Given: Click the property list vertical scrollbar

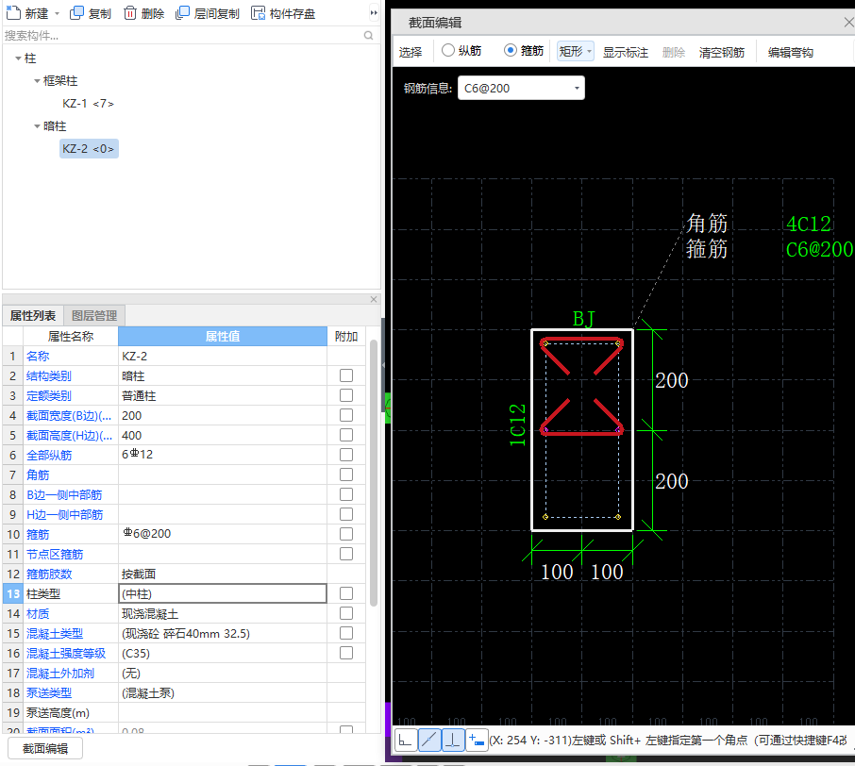Looking at the screenshot, I should [374, 472].
